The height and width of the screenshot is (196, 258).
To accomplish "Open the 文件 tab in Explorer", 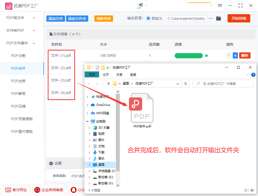I will click(x=92, y=75).
